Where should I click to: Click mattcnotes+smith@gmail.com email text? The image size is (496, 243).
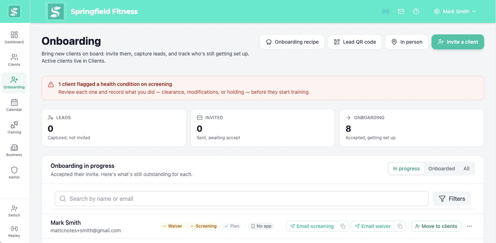tap(86, 230)
